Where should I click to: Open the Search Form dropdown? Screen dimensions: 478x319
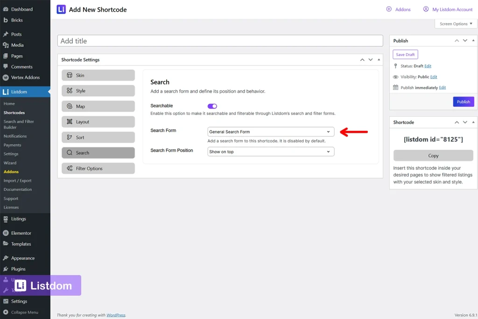click(x=271, y=132)
